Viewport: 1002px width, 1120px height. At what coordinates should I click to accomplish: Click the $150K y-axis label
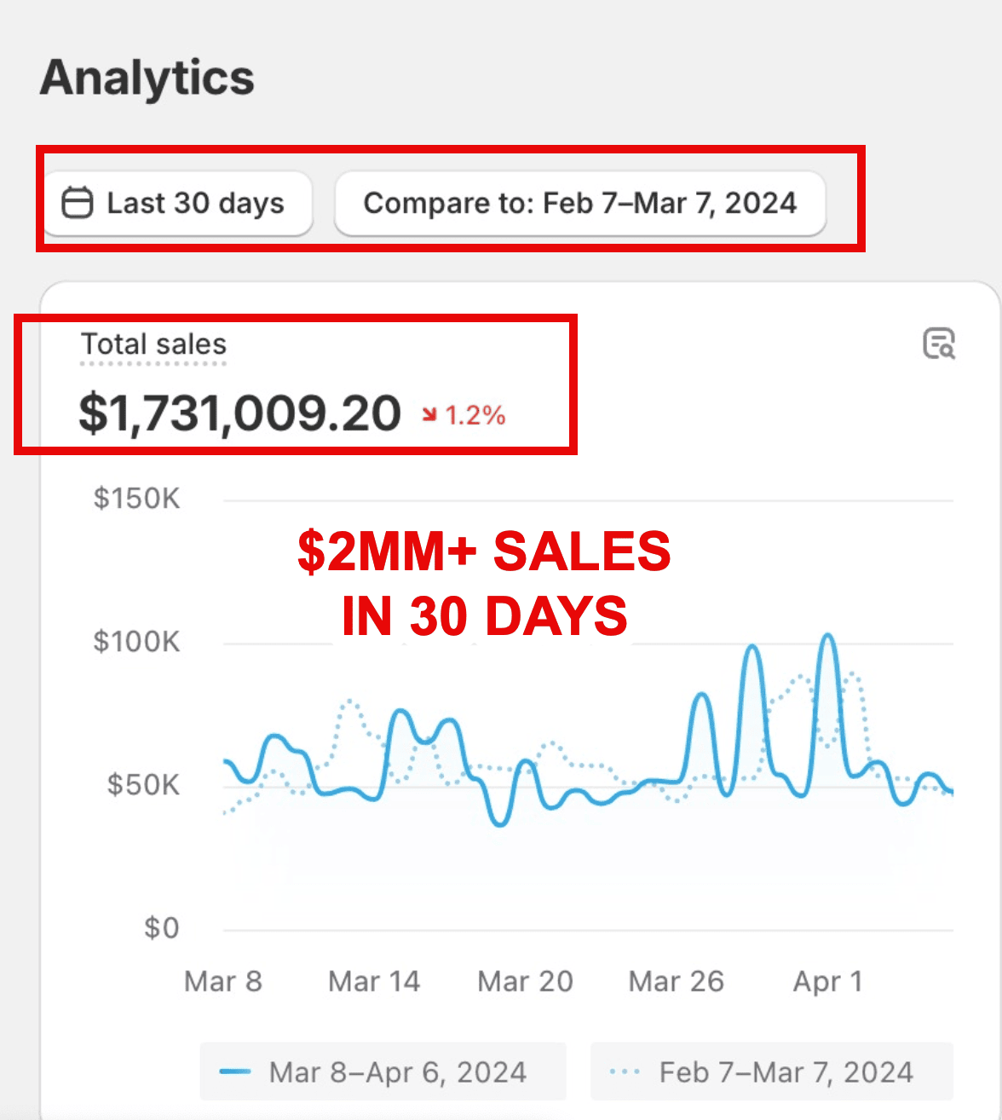136,498
